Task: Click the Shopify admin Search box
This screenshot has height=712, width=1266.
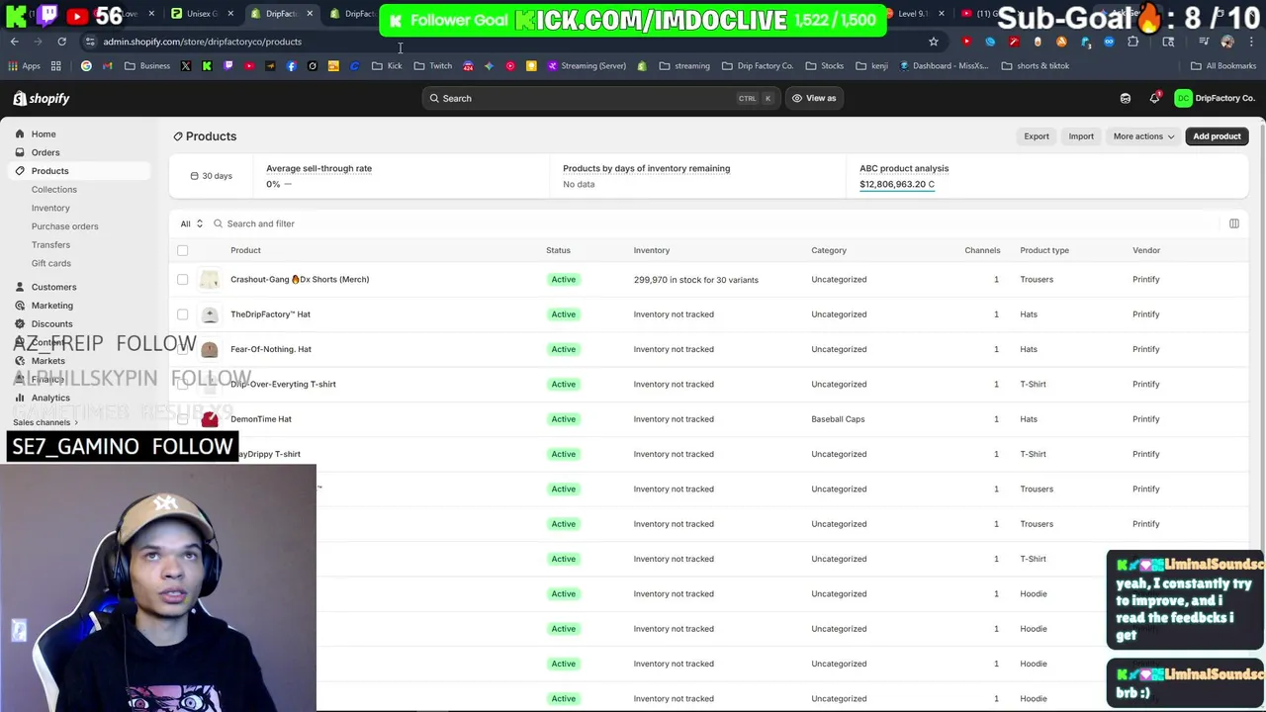Action: 599,98
